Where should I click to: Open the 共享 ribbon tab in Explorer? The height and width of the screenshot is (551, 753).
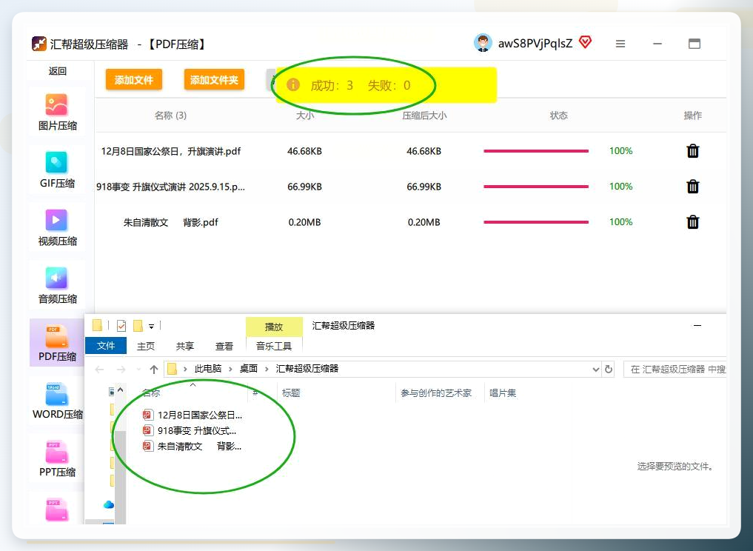184,346
